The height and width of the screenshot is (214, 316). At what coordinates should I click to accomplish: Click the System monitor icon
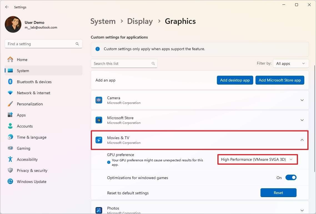click(10, 71)
